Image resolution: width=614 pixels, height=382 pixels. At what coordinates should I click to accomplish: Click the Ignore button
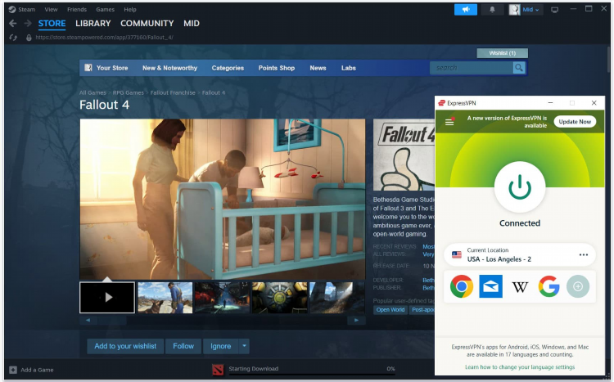tap(221, 346)
